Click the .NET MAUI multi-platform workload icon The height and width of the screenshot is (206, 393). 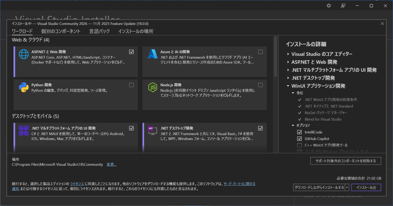click(x=24, y=130)
